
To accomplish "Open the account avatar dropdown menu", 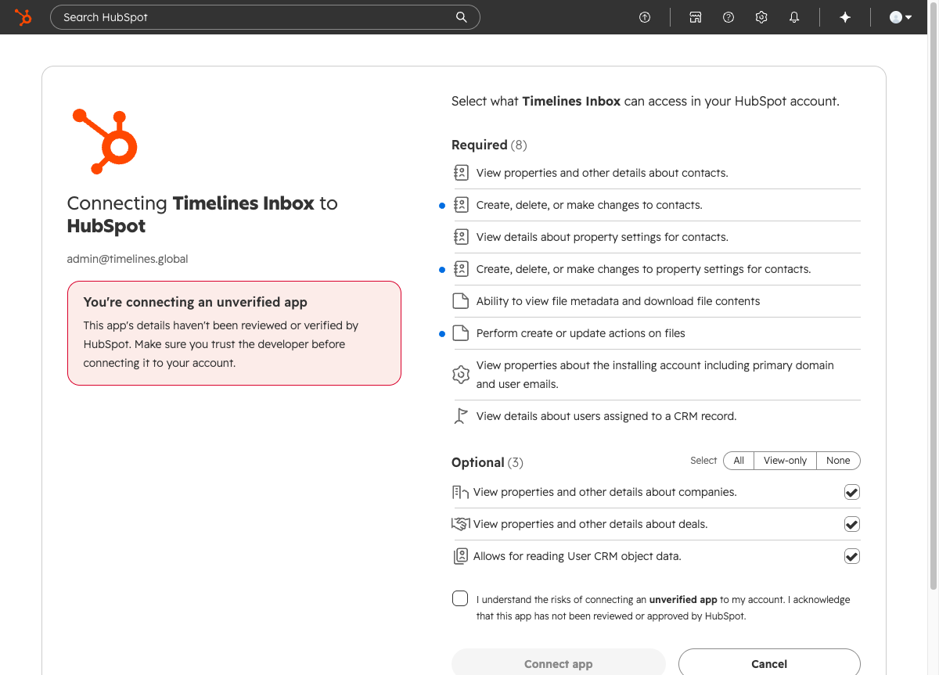I will 901,17.
